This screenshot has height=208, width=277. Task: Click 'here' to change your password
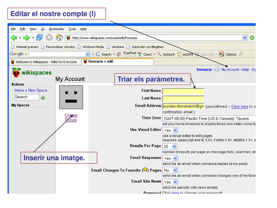pyautogui.click(x=175, y=193)
